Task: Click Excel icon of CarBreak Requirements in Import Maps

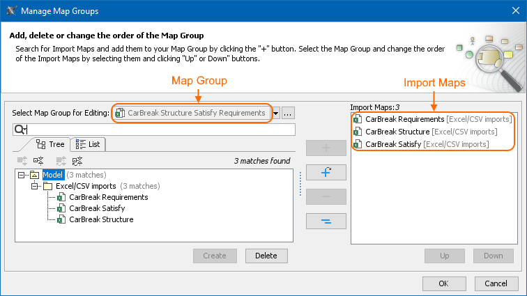Action: click(x=358, y=119)
